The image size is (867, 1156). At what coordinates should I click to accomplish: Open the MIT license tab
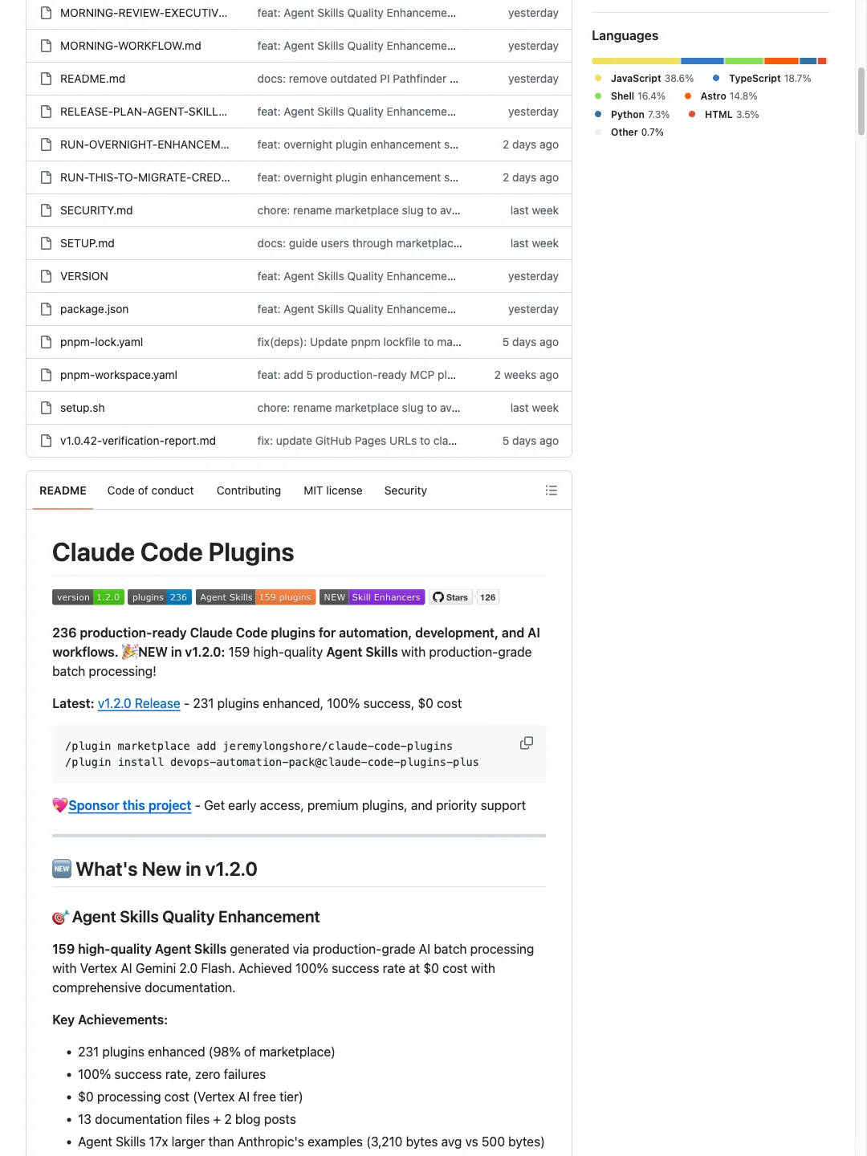(x=332, y=490)
